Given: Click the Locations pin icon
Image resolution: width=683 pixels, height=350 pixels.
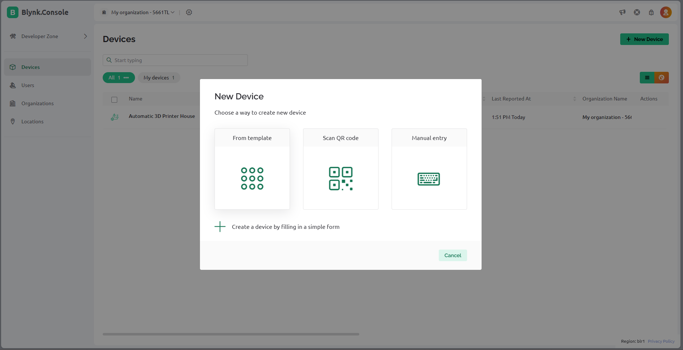Looking at the screenshot, I should coord(13,122).
